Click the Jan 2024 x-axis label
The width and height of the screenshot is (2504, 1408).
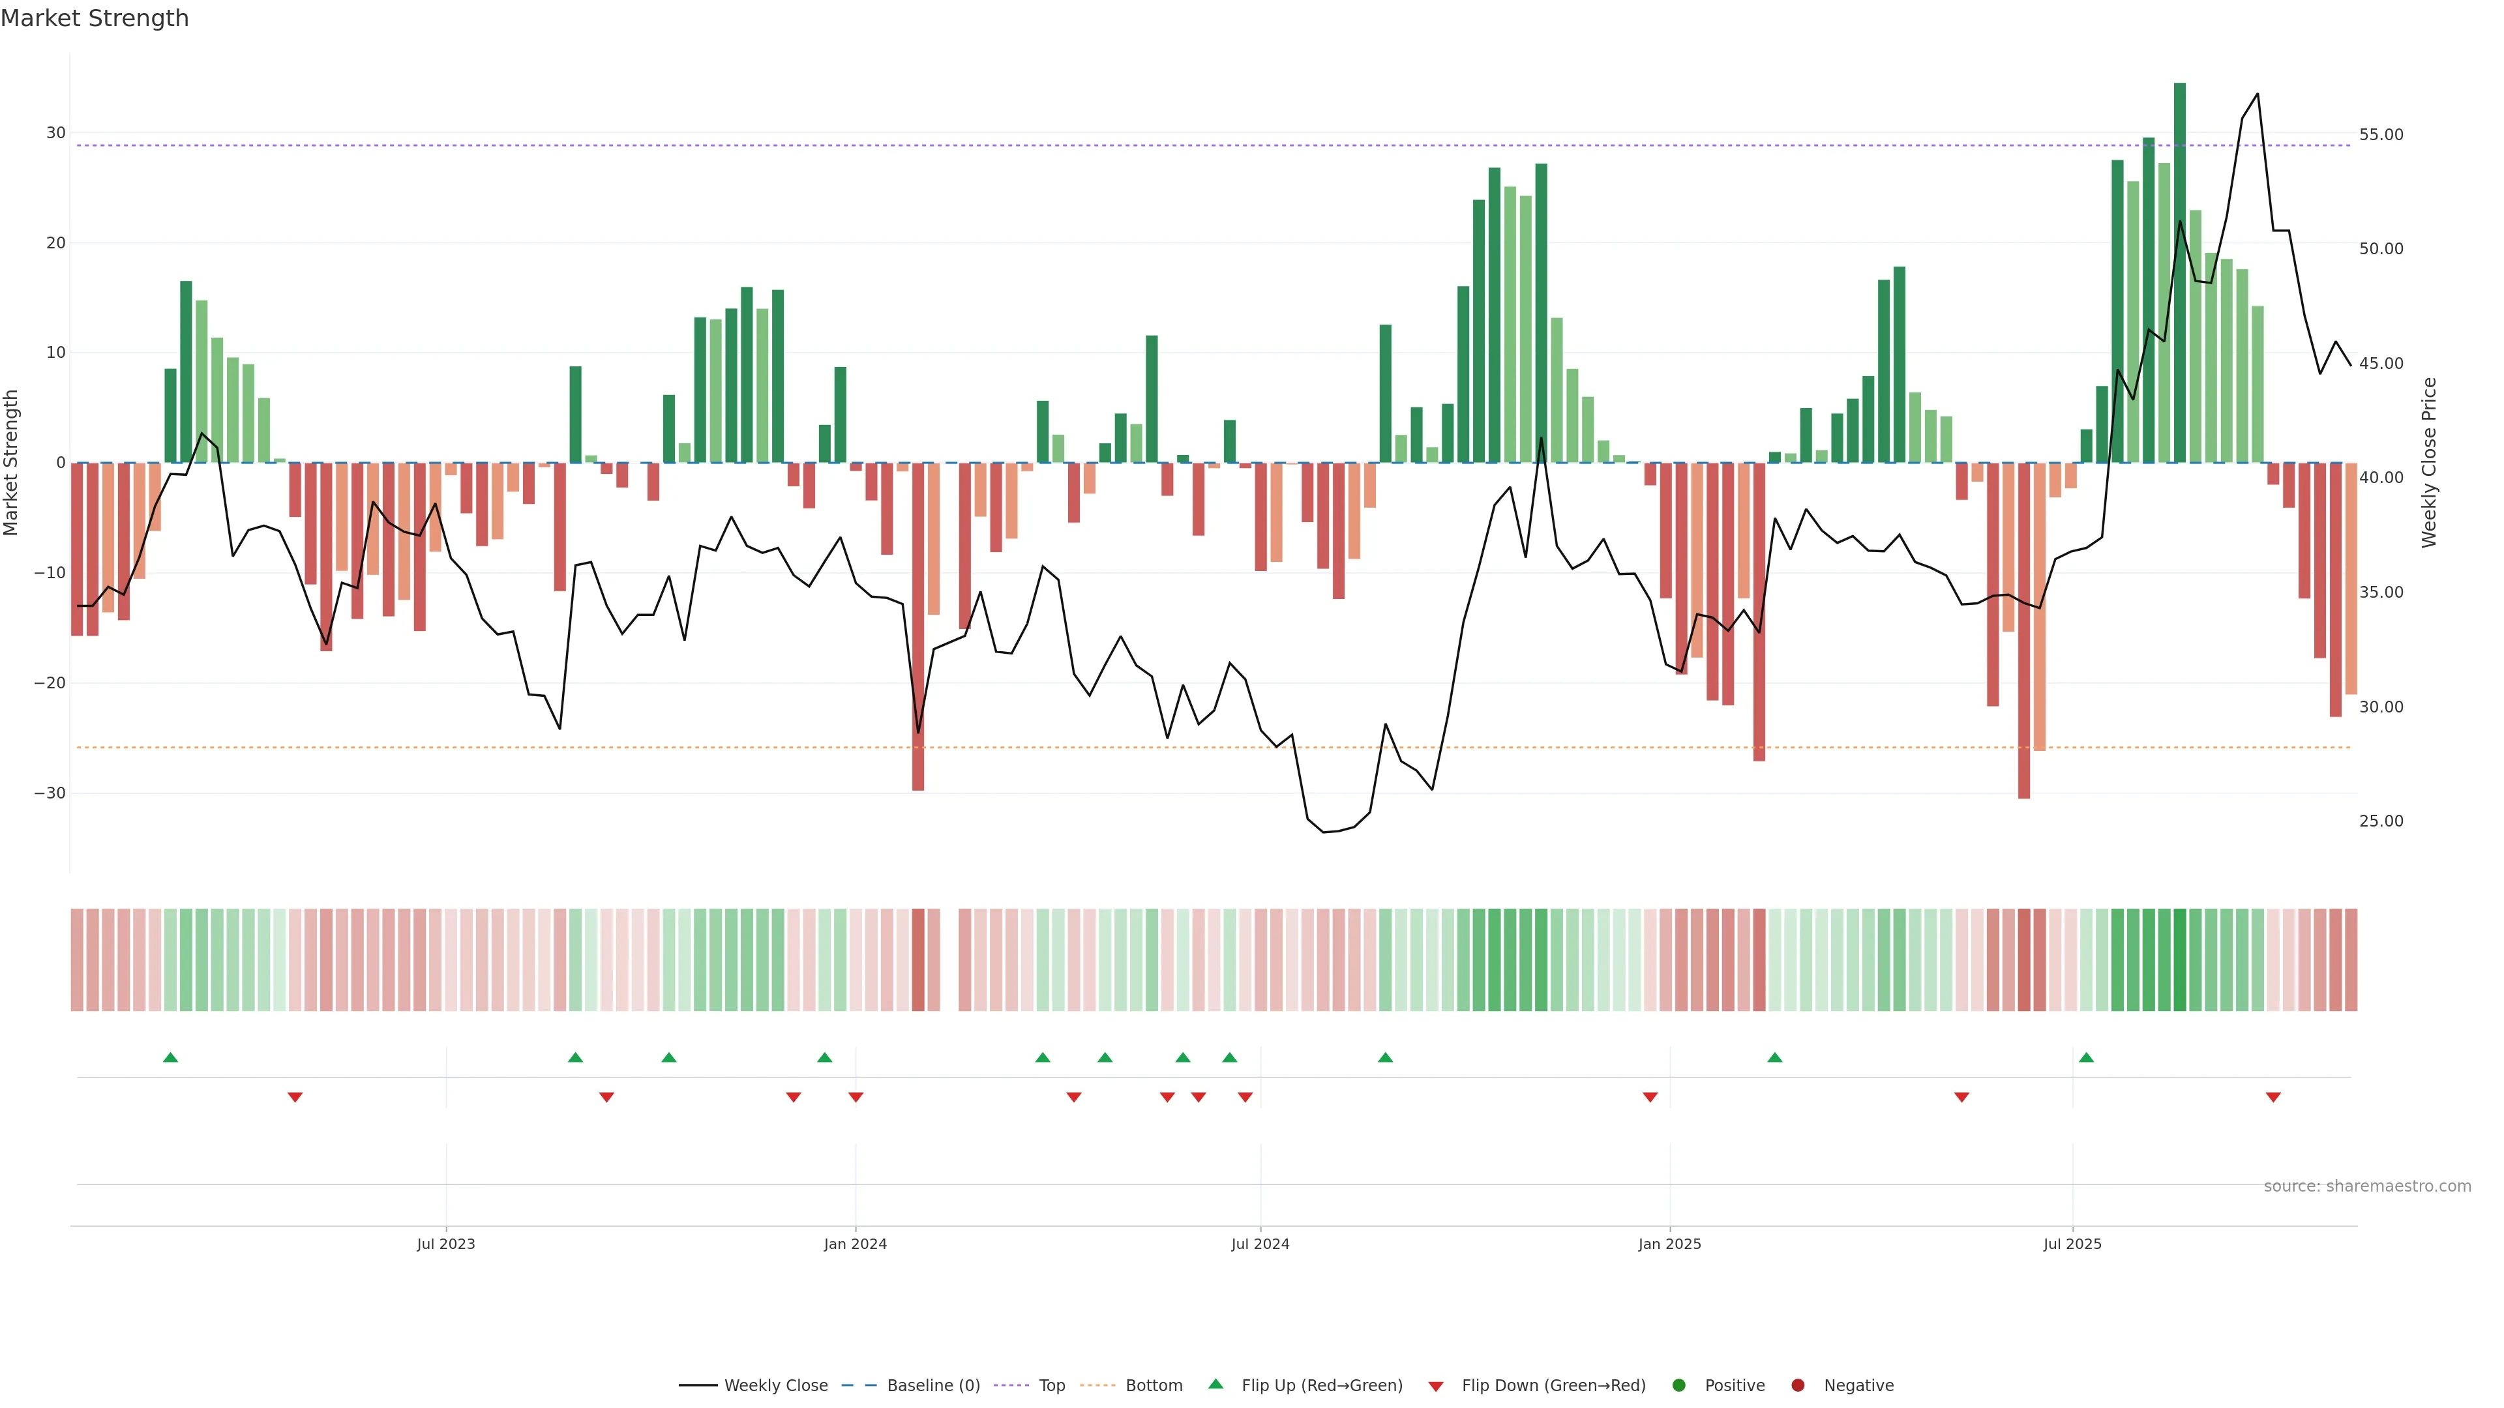point(854,1244)
